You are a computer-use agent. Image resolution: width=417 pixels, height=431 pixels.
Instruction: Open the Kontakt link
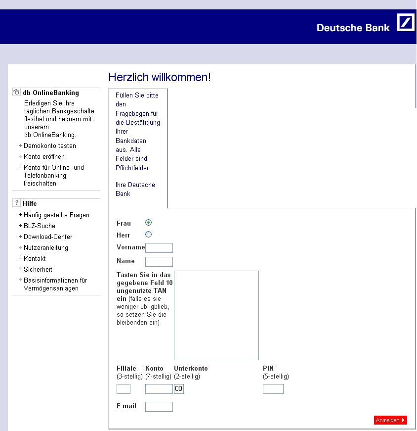35,258
